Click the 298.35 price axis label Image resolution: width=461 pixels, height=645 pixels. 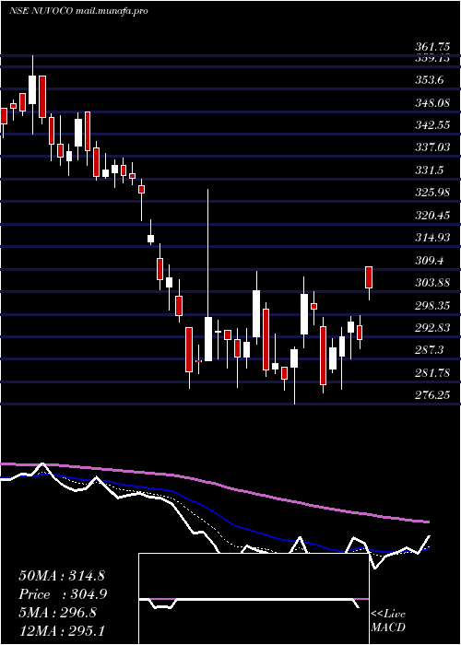(431, 306)
